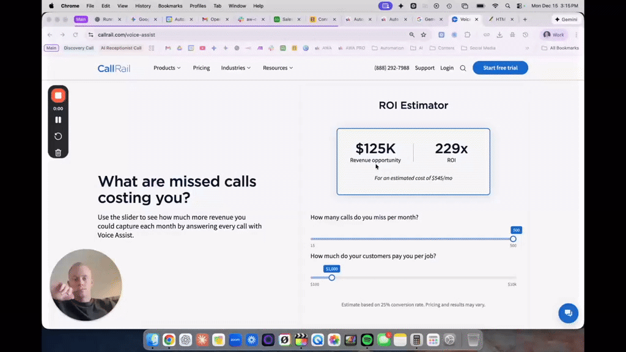
Task: Open the YouTube bookmark icon
Action: click(202, 48)
